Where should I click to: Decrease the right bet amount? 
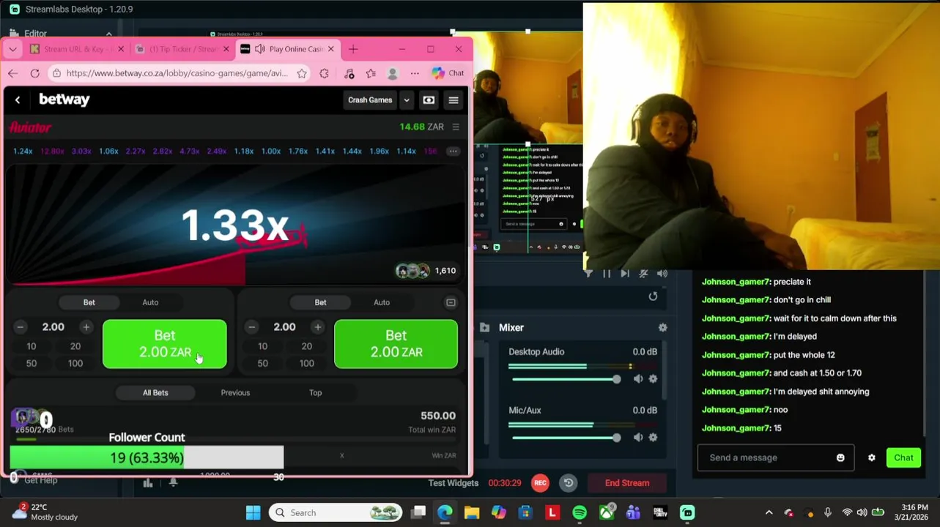[252, 327]
